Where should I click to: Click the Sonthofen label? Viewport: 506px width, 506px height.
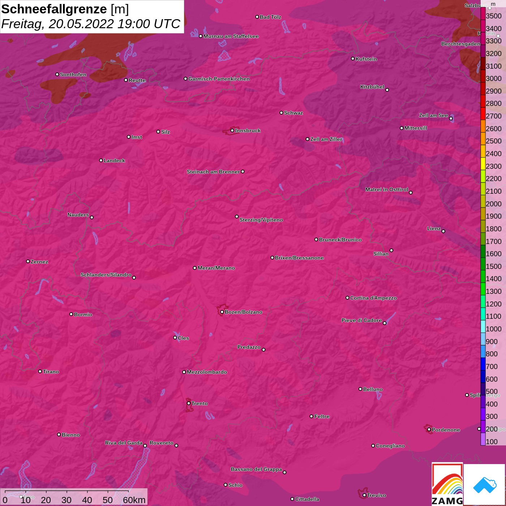click(73, 74)
